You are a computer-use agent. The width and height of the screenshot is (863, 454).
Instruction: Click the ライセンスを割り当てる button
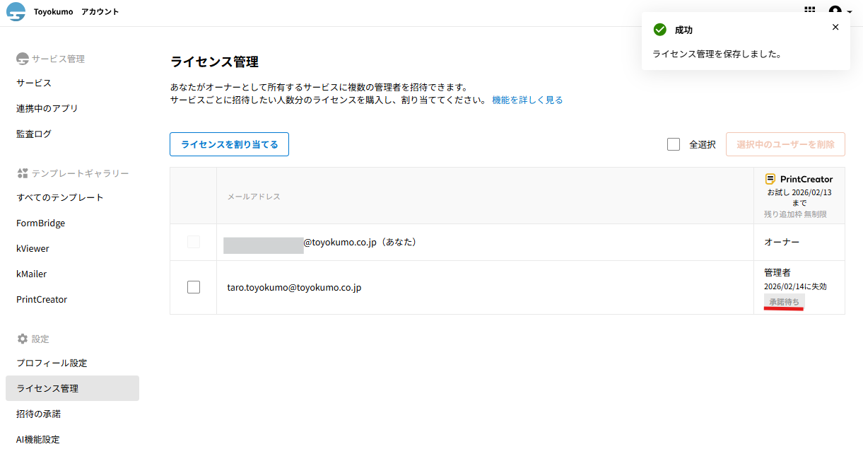[x=229, y=144]
